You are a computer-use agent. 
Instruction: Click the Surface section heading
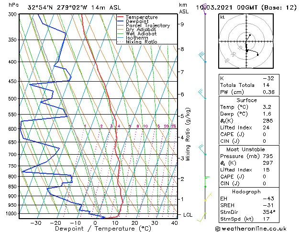[246, 100]
